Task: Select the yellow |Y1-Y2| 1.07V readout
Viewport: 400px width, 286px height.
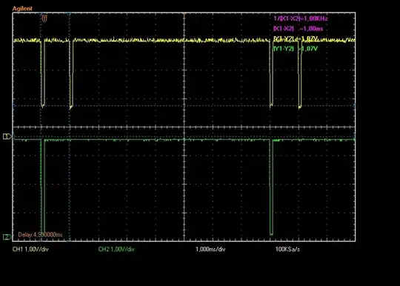Action: [296, 39]
